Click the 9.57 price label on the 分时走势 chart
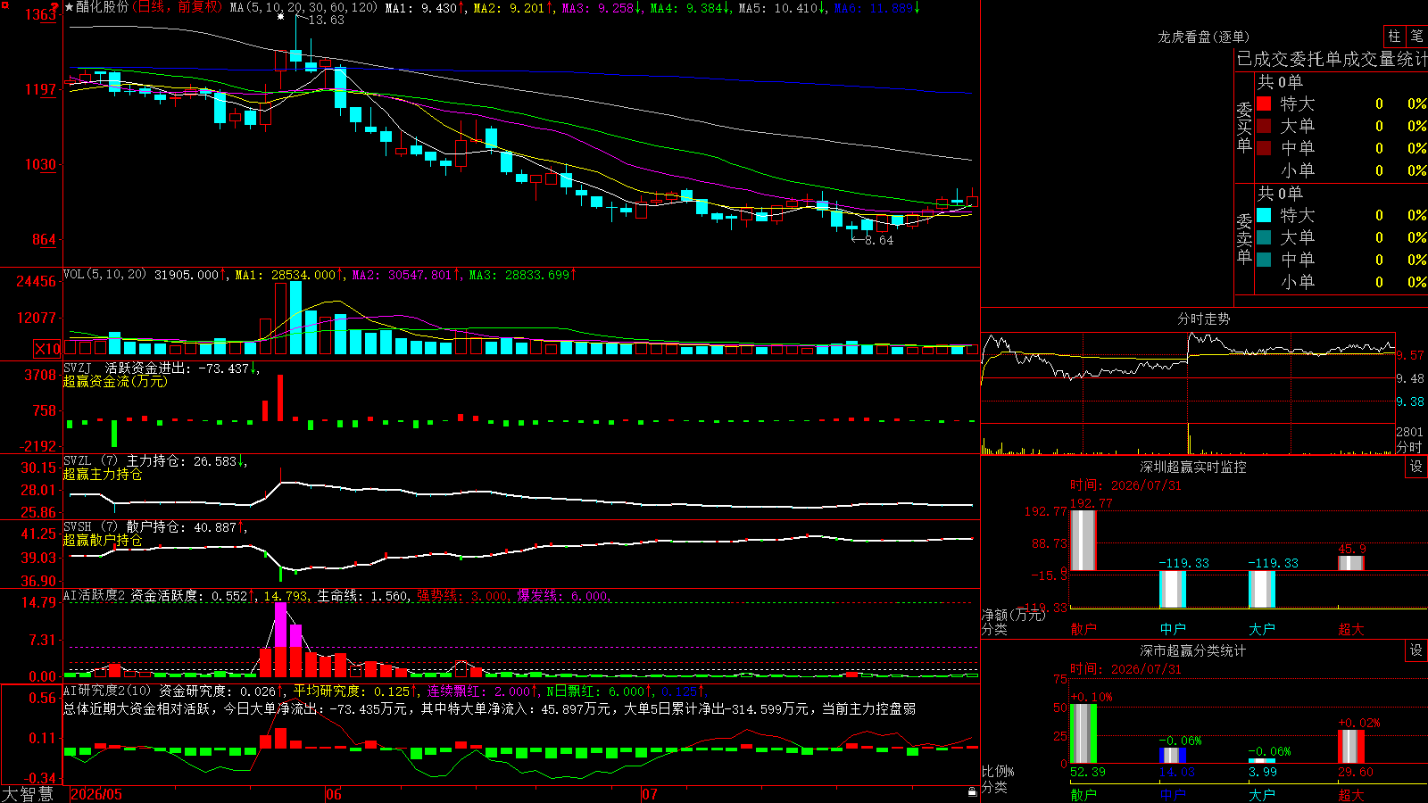 point(1410,355)
